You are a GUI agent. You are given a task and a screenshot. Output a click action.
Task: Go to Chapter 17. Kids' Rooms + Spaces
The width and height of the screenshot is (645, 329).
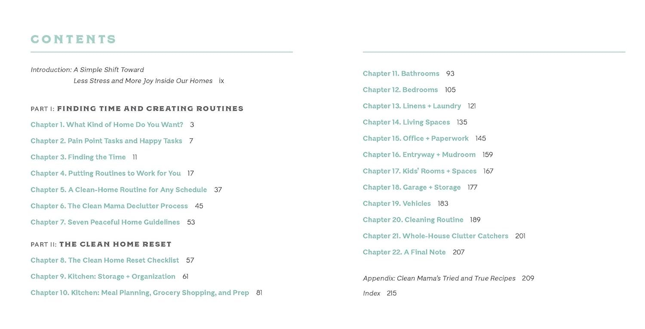420,171
